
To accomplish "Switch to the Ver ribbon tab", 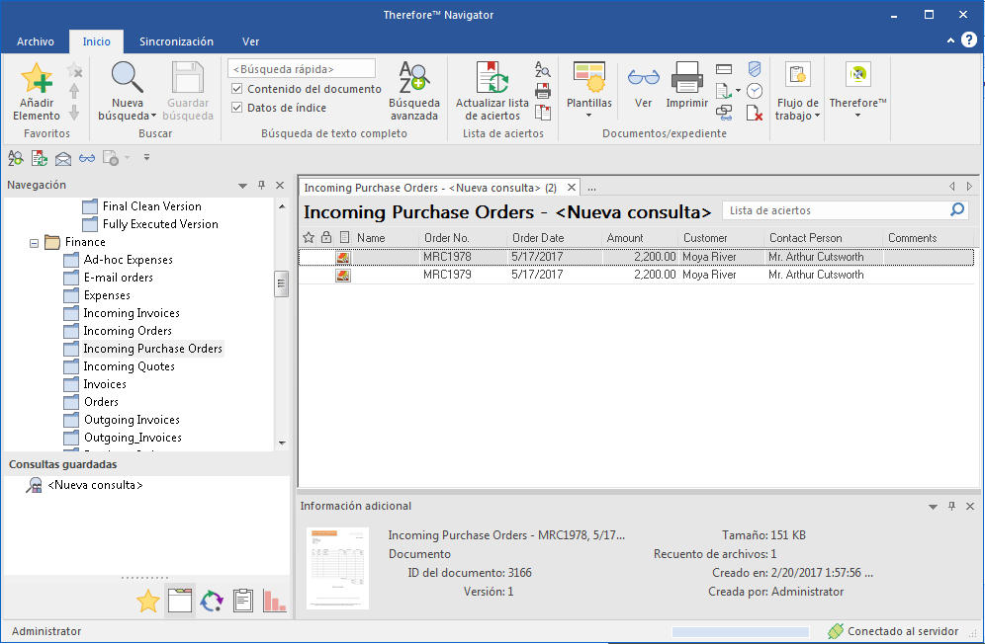I will point(250,41).
